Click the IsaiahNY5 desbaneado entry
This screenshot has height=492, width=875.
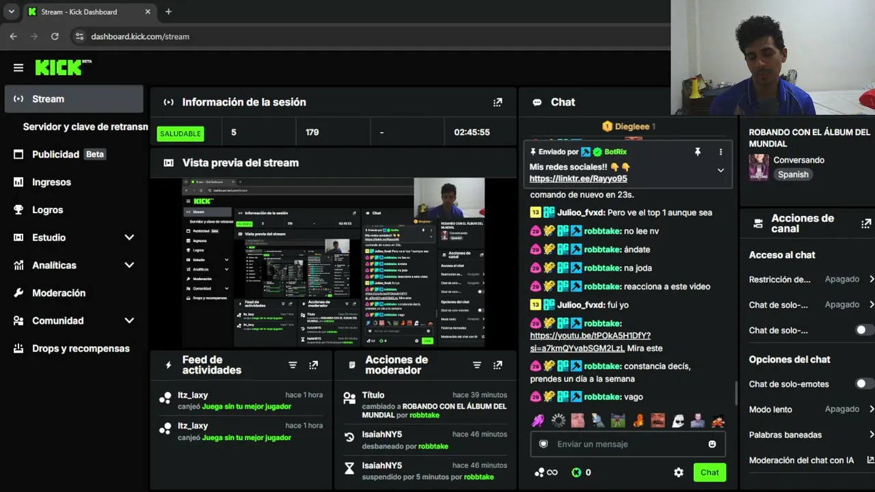click(425, 440)
